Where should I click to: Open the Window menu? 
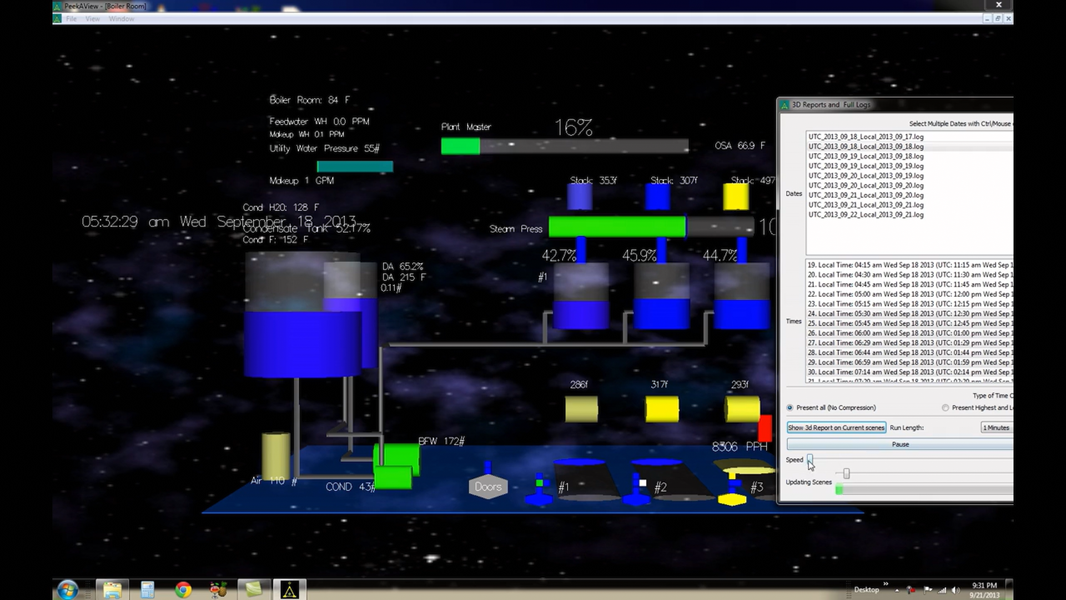coord(122,19)
